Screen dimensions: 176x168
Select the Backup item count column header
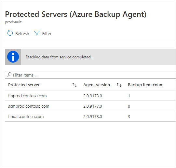click(x=146, y=85)
